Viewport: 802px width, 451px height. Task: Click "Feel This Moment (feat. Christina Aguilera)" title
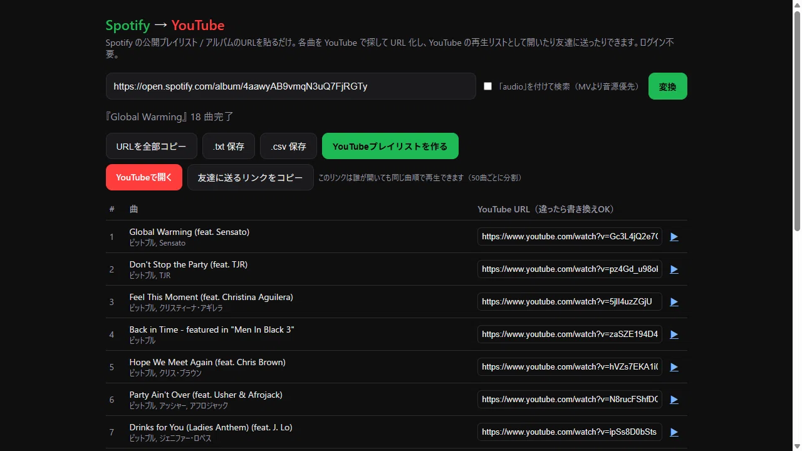[211, 297]
